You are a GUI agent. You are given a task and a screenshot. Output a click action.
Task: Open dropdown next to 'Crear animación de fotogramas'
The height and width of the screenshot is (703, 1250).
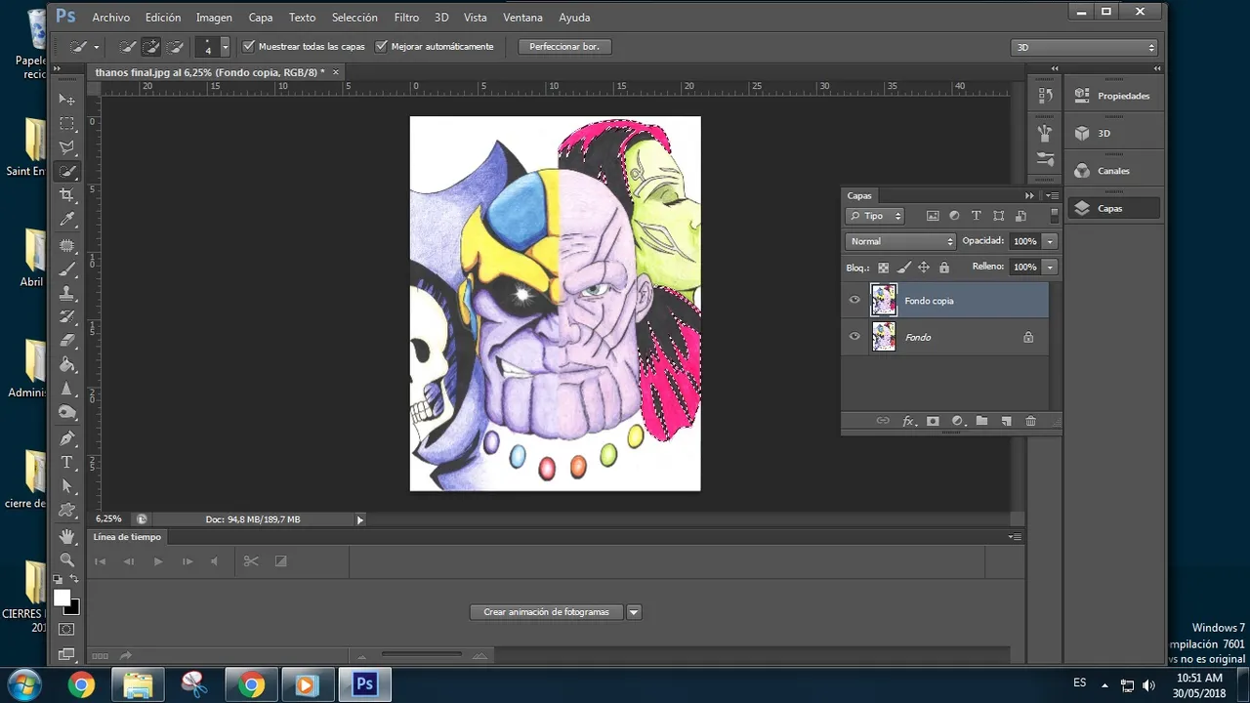click(634, 612)
